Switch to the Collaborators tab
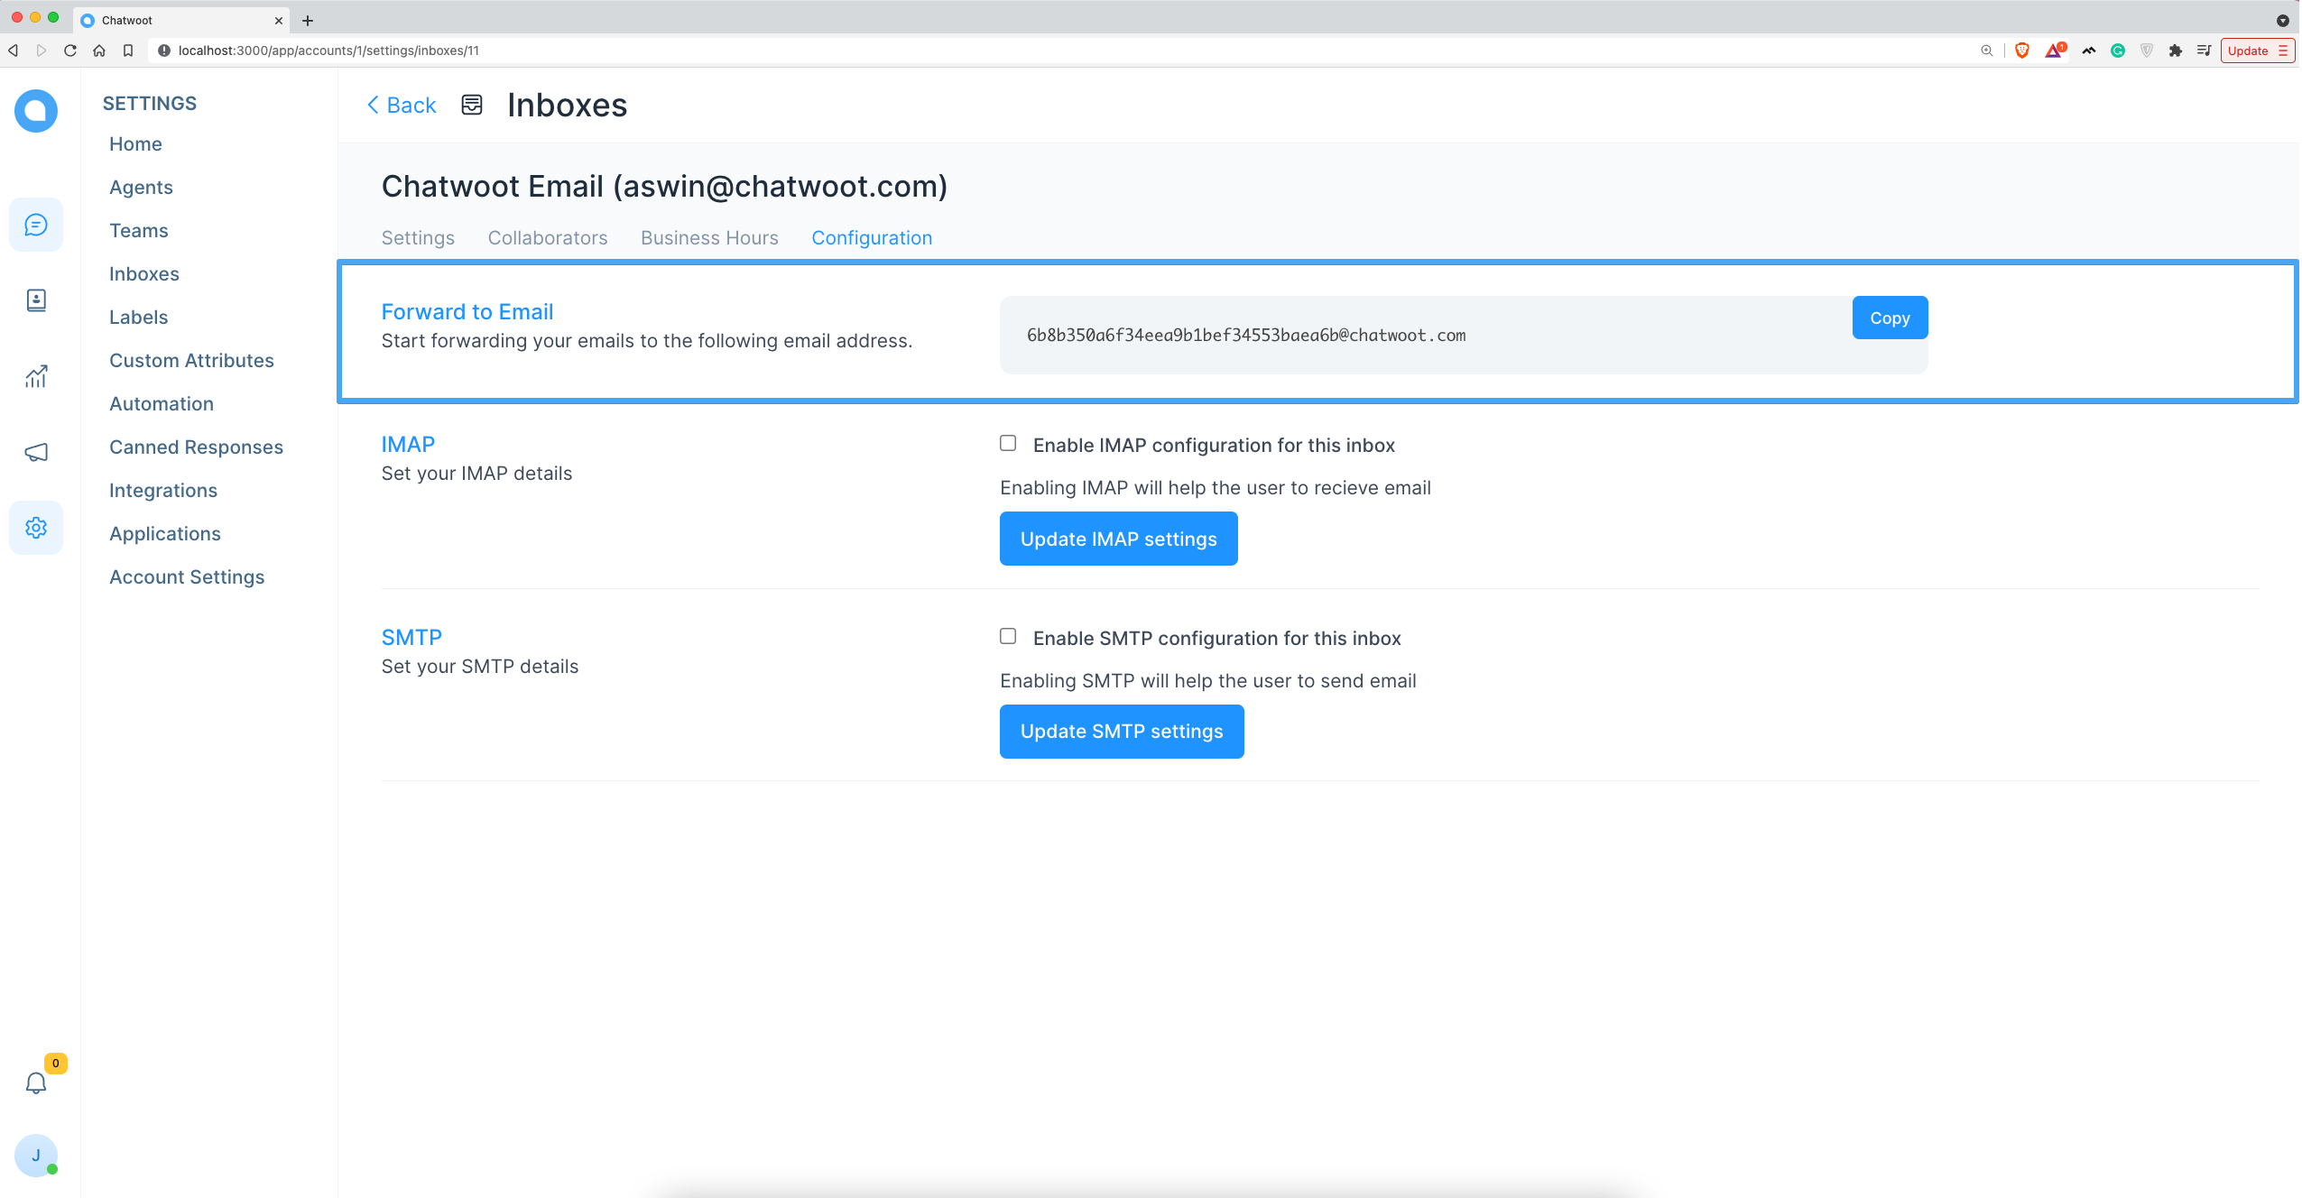 pos(550,237)
